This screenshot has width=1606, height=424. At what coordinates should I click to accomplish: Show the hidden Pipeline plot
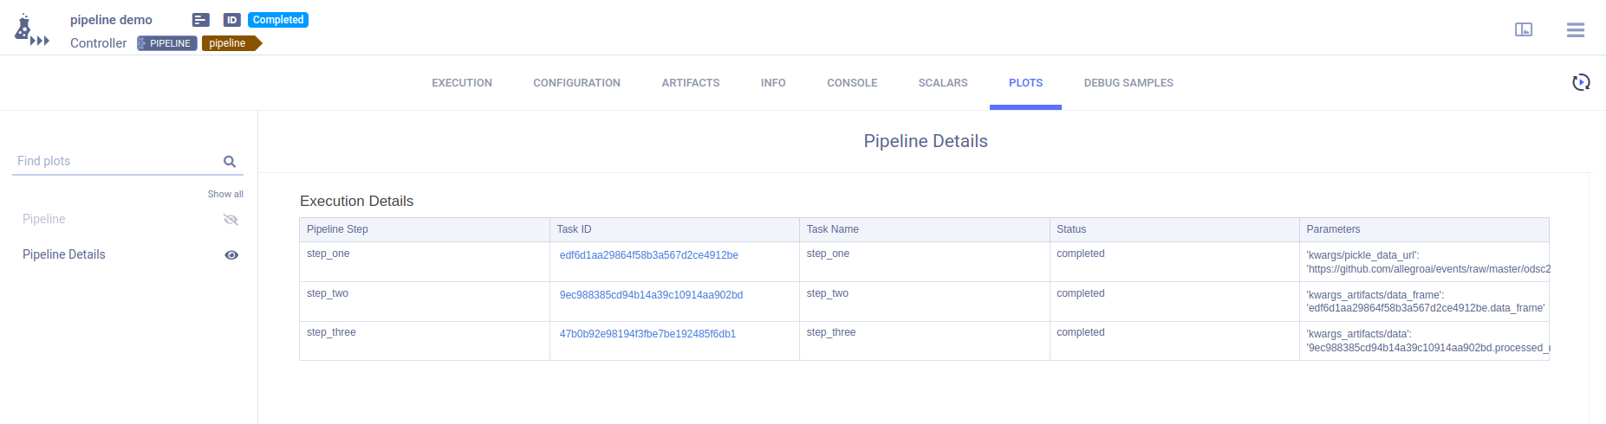231,220
